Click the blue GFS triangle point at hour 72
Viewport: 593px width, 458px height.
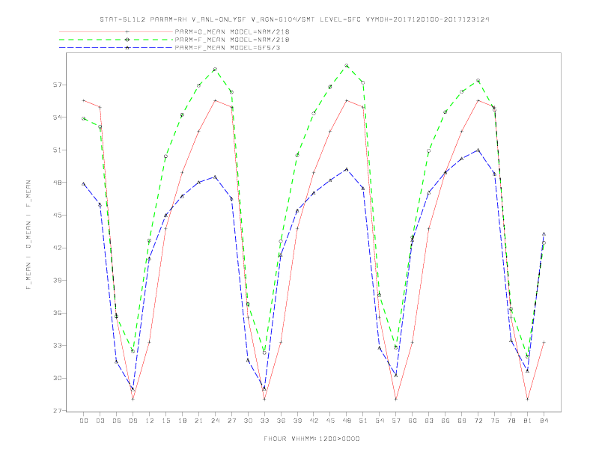point(478,150)
